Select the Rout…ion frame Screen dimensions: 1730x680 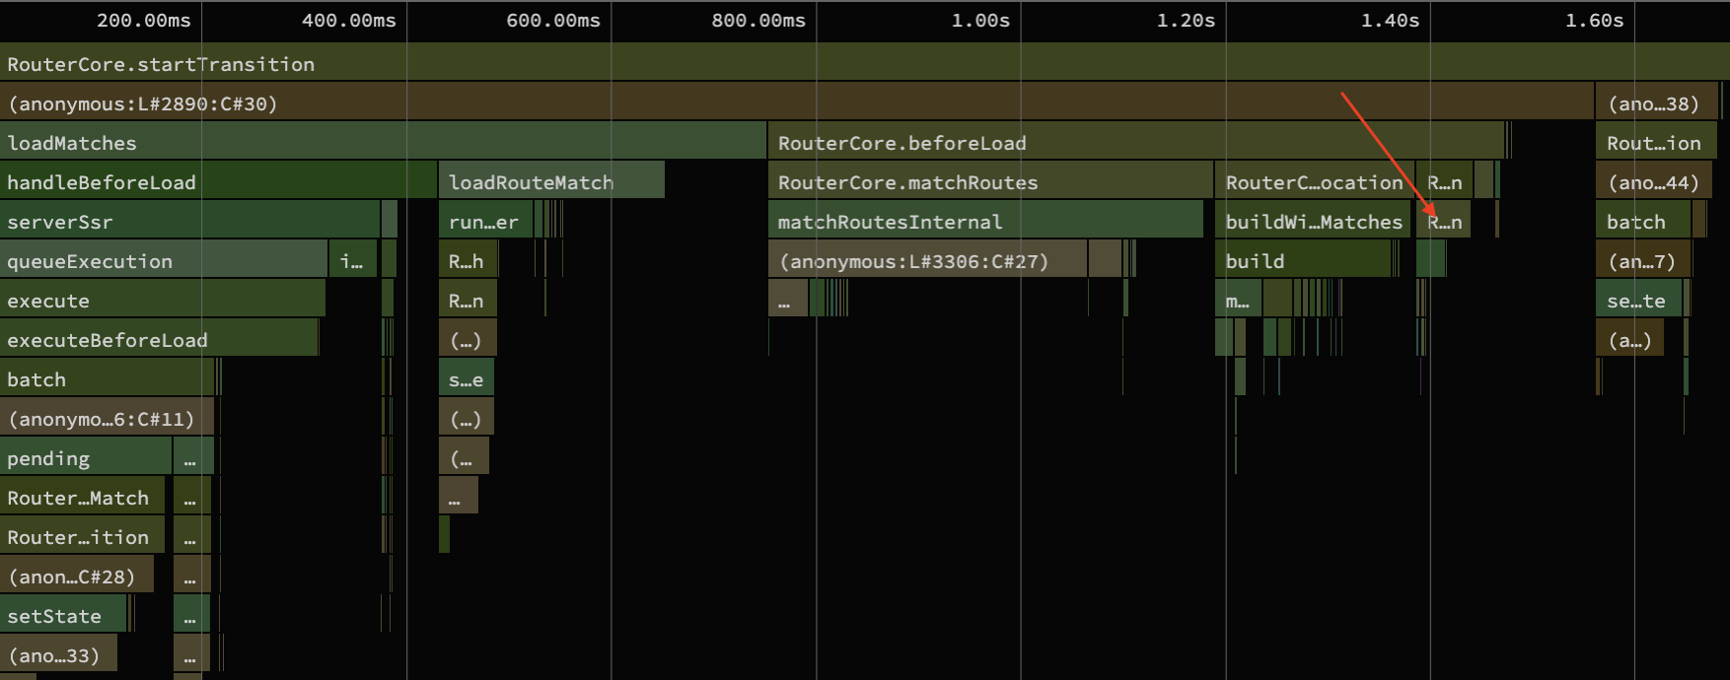[1657, 143]
